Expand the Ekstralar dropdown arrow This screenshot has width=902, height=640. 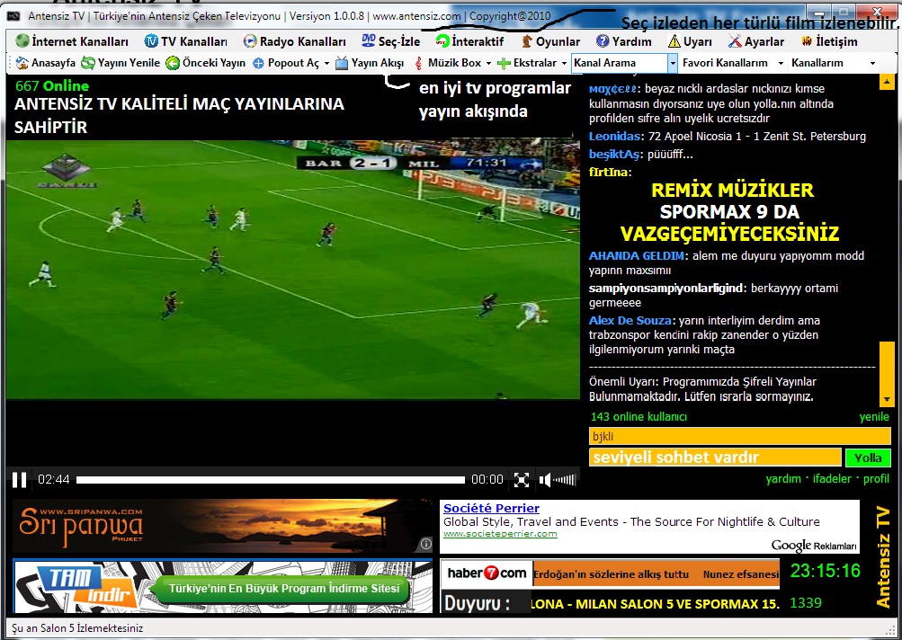point(564,63)
